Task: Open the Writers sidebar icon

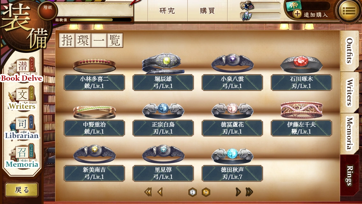Action: [x=22, y=98]
